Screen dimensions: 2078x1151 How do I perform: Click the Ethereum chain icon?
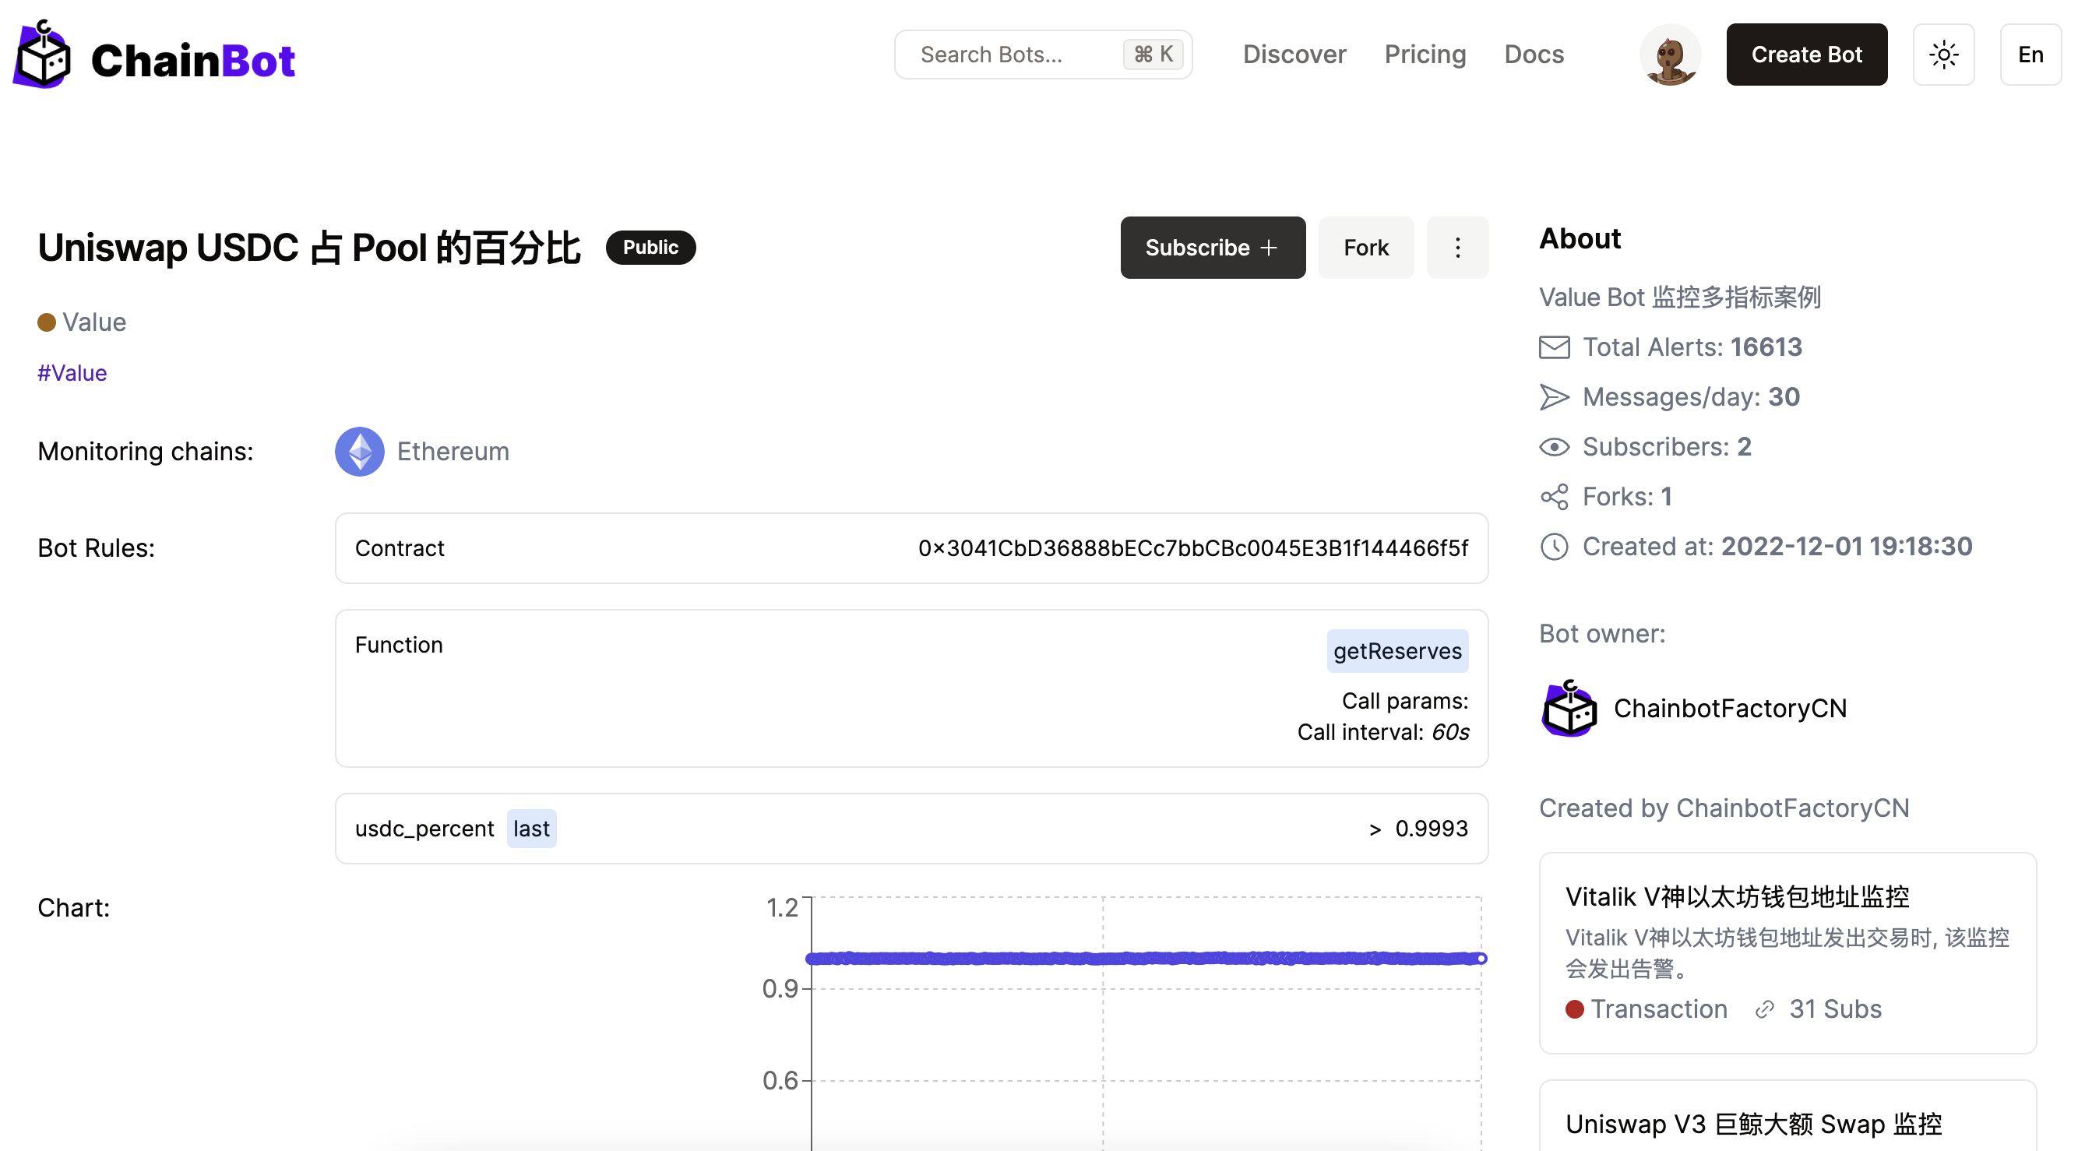[359, 451]
